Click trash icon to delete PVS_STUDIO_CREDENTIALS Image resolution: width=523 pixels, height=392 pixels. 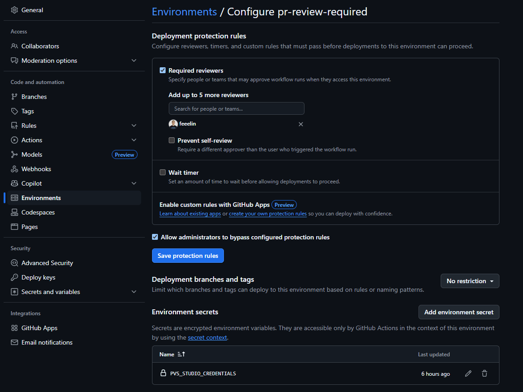pos(485,373)
